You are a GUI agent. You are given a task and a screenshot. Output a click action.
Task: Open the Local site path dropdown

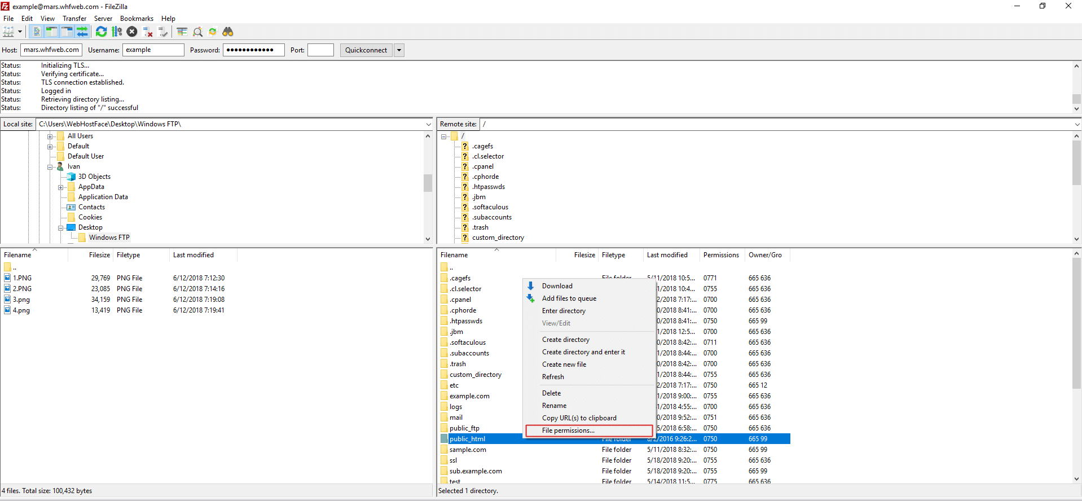(428, 124)
